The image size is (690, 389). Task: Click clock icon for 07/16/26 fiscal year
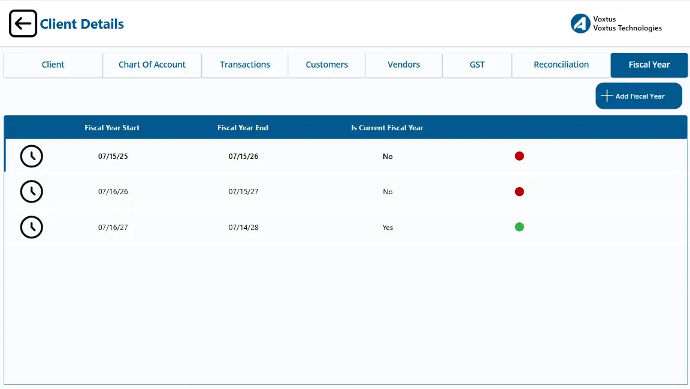(32, 192)
